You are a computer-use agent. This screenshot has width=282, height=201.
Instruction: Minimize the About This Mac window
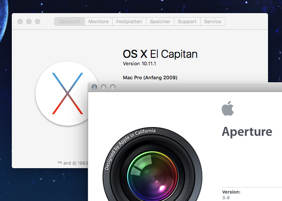(x=29, y=21)
